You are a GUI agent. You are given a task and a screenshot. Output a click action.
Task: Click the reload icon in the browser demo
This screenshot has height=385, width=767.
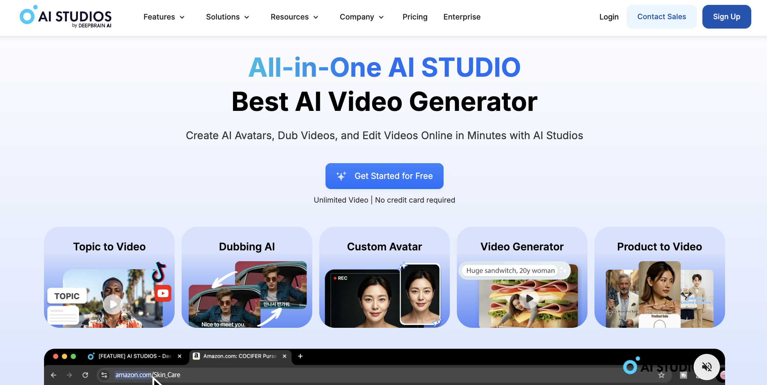(x=85, y=375)
